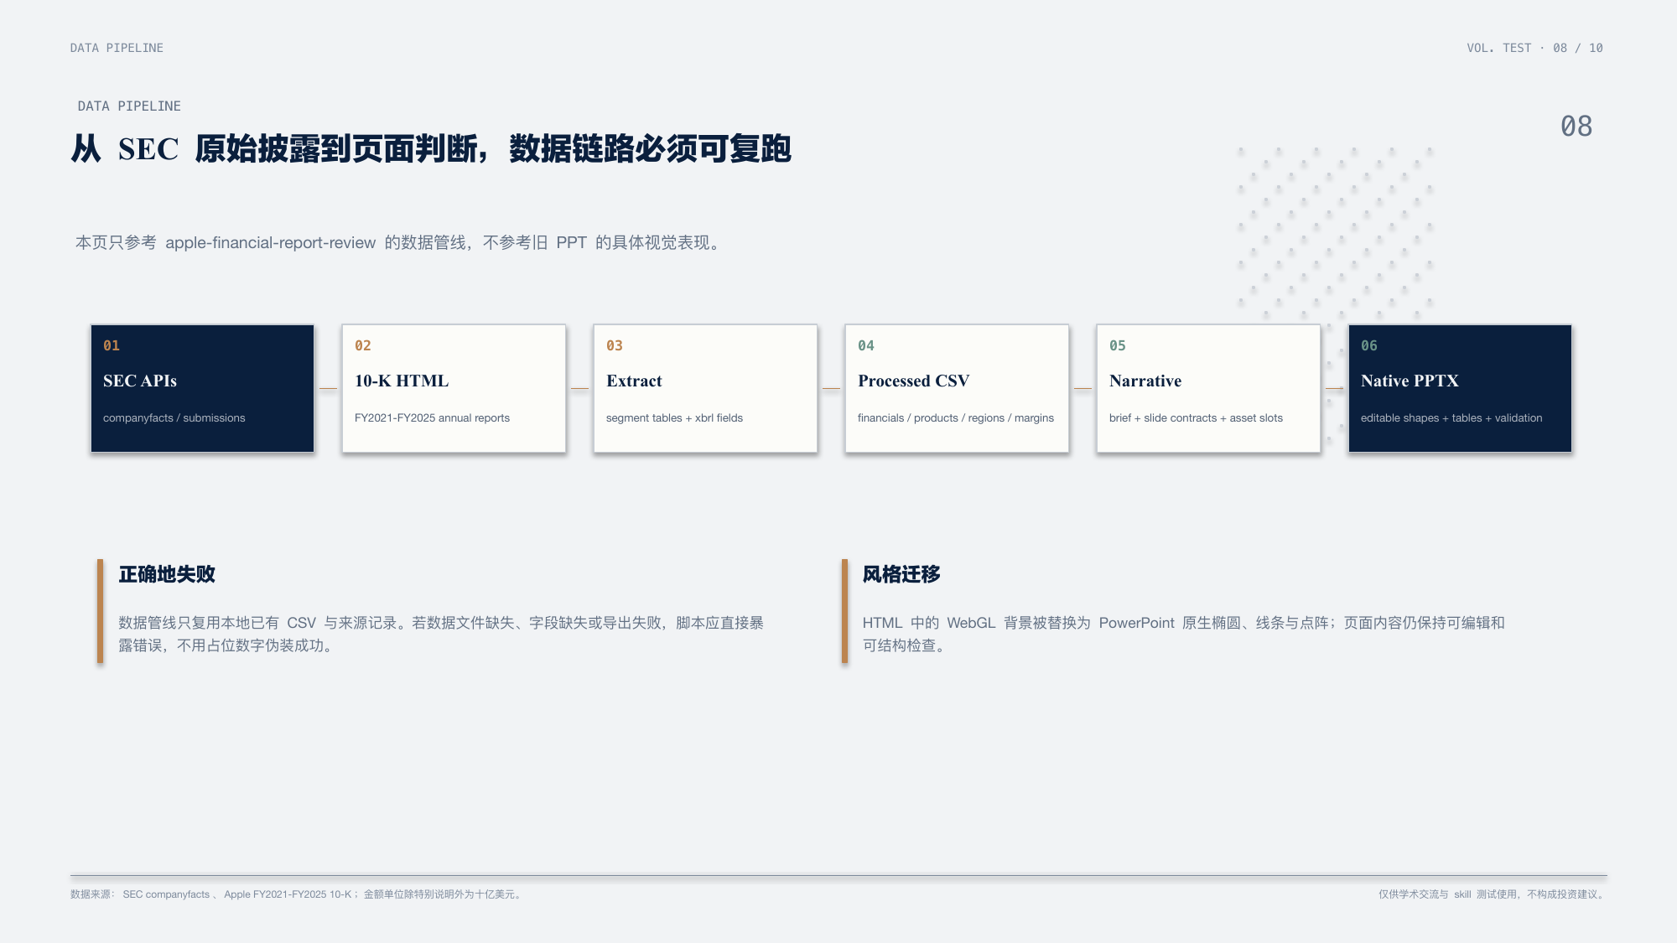Click the text companyfacts / submissions
Viewport: 1677px width, 943px height.
174,417
